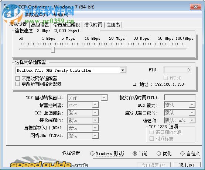Open the 参数选择(P) menu
Image resolution: width=205 pixels, height=170 pixels.
pos(36,15)
